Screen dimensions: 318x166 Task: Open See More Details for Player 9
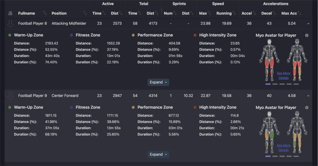tap(283, 147)
